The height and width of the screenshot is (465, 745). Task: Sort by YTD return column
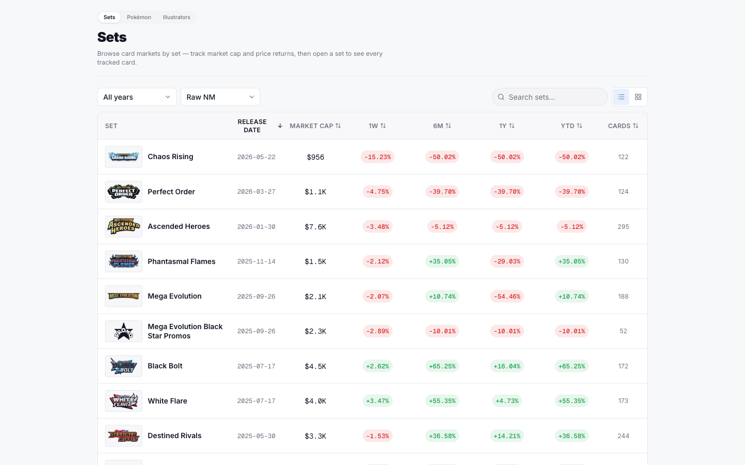572,126
